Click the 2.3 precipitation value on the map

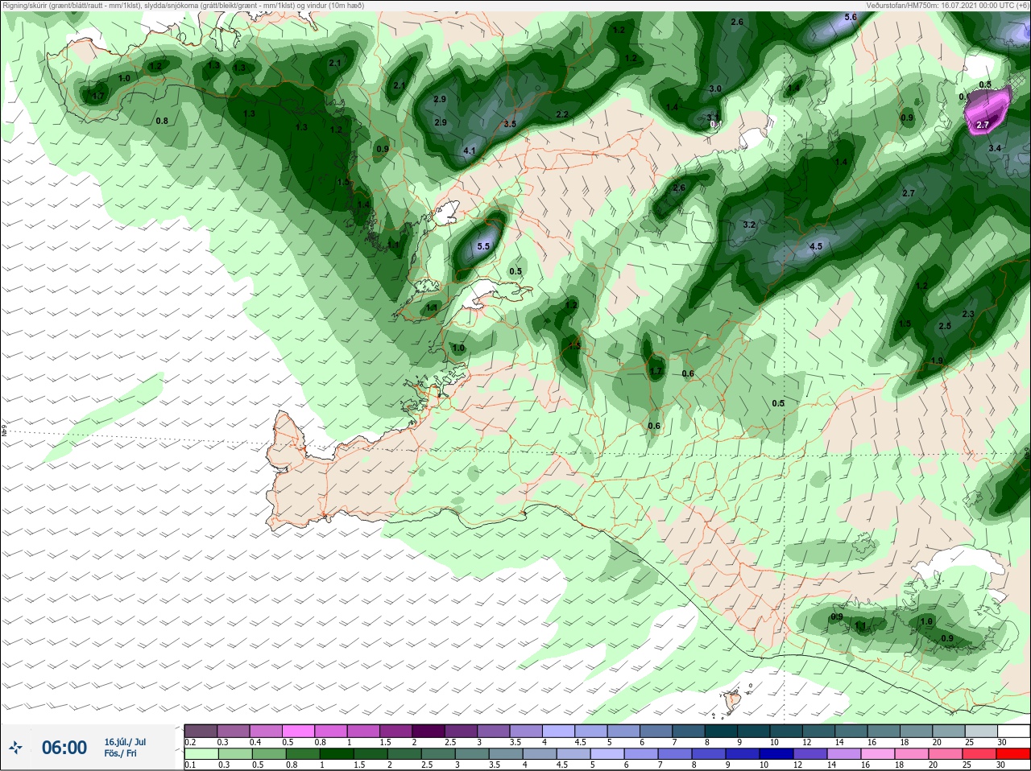pyautogui.click(x=968, y=314)
